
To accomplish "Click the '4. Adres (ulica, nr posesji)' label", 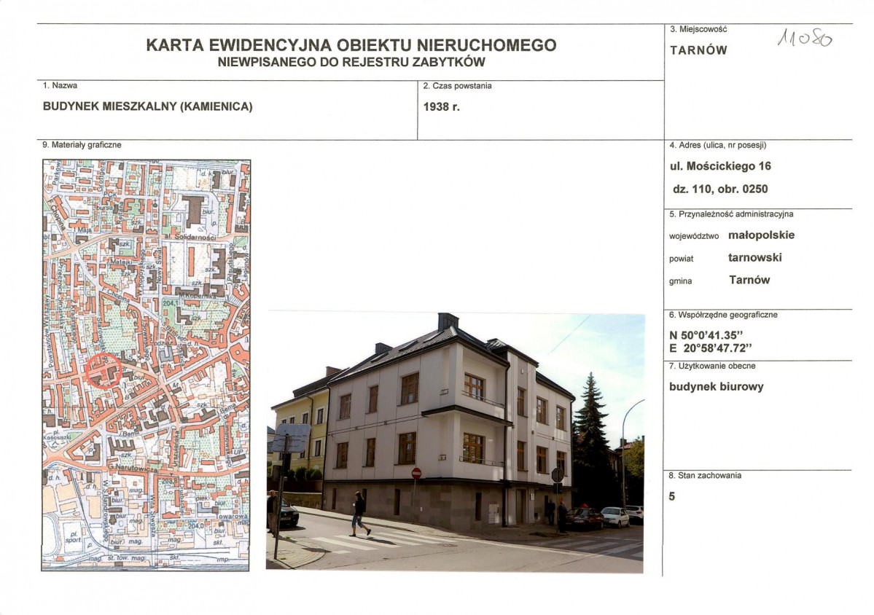I will (x=718, y=146).
